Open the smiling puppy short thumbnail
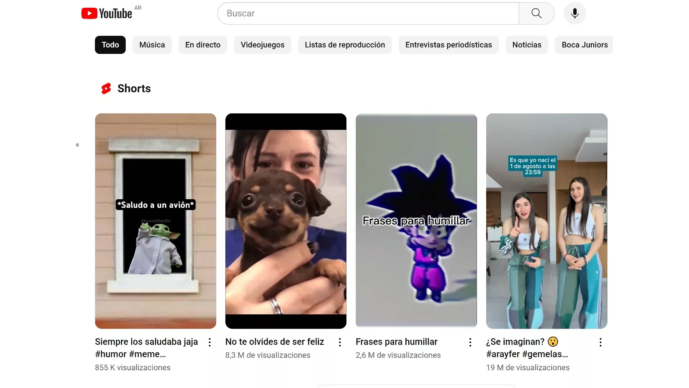This screenshot has height=388, width=689. pyautogui.click(x=286, y=221)
